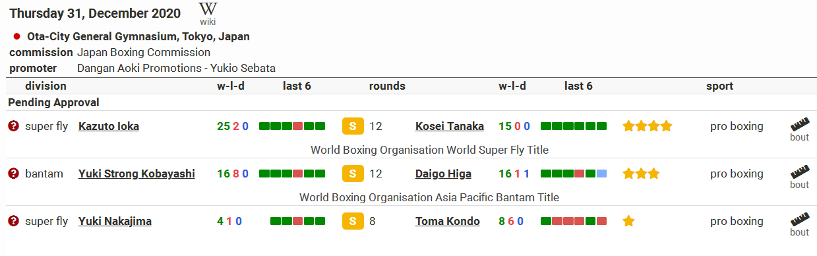Click the three-star rating on the Higa bout
The width and height of the screenshot is (817, 256).
pyautogui.click(x=641, y=174)
